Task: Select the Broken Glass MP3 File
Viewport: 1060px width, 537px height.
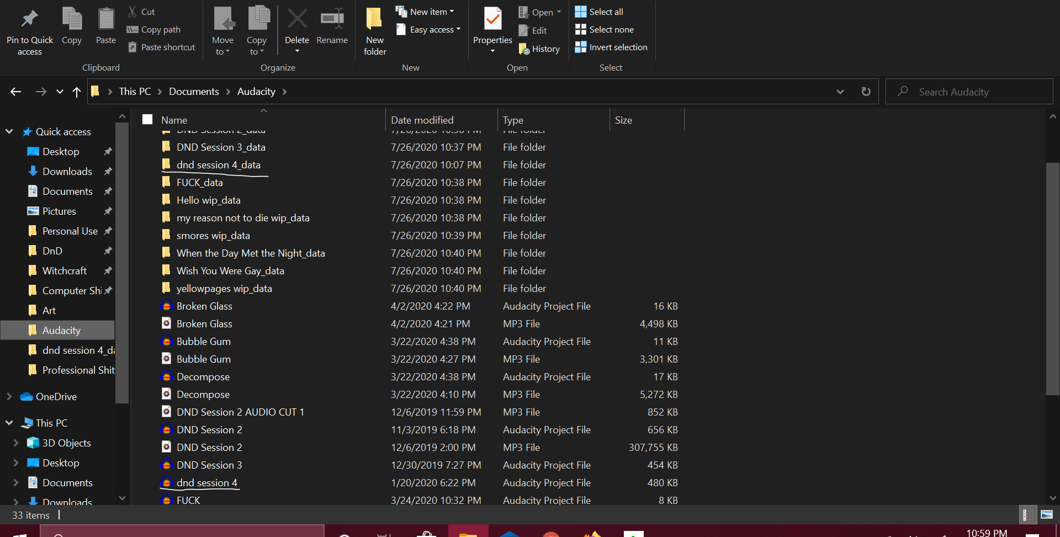Action: (x=420, y=323)
